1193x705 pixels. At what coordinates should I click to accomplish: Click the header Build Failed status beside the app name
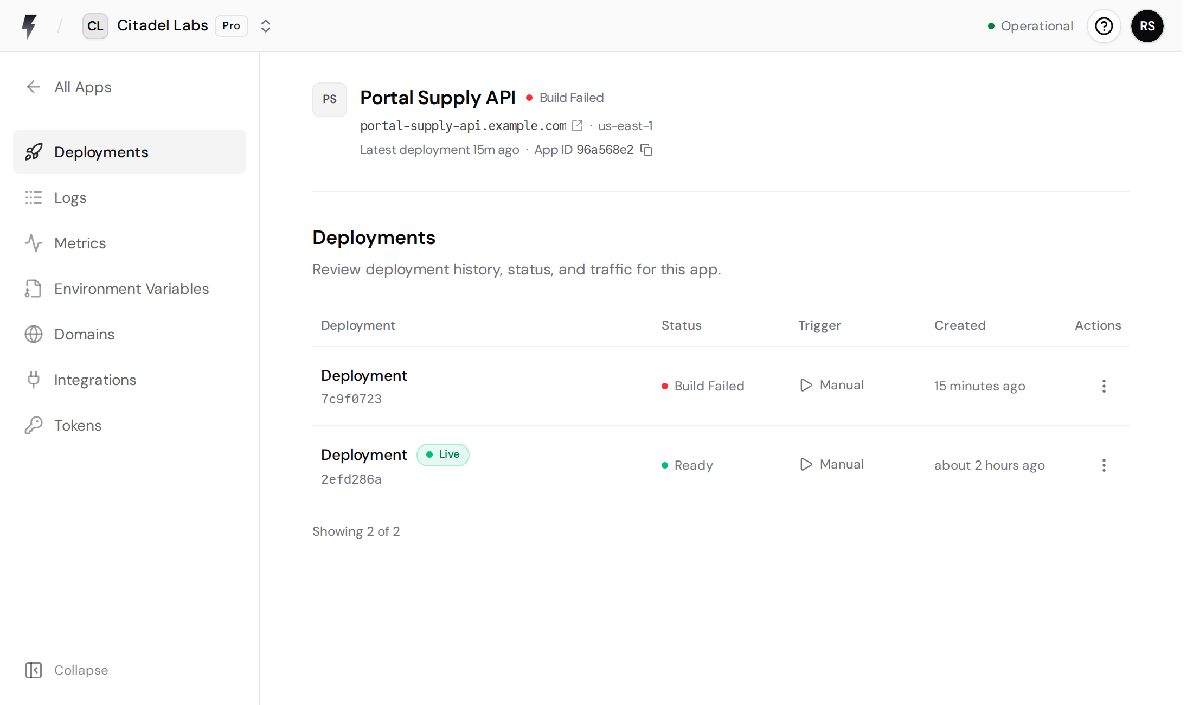pyautogui.click(x=565, y=98)
